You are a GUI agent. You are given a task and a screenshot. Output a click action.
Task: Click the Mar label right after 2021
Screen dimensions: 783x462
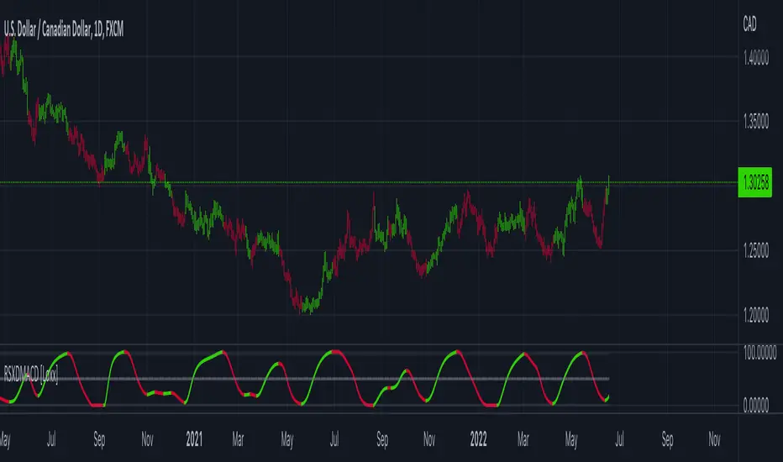[238, 439]
